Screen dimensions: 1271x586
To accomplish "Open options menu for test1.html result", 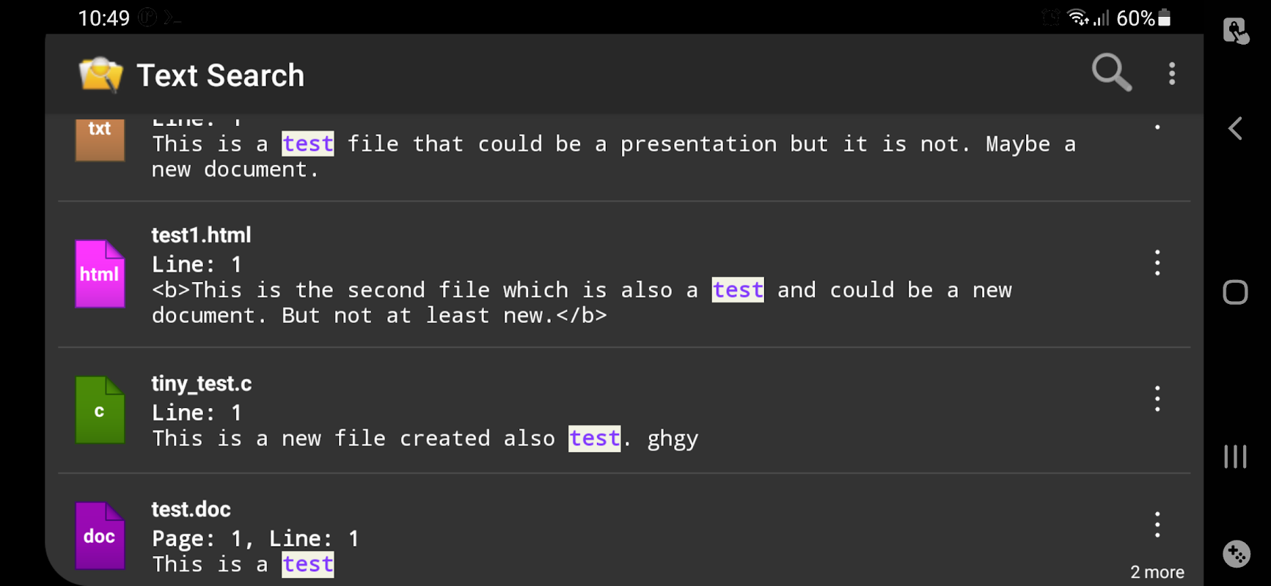I will pyautogui.click(x=1157, y=262).
